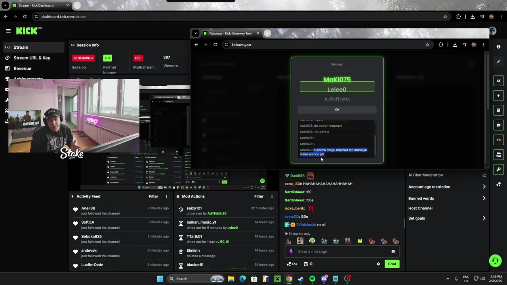This screenshot has width=507, height=285.
Task: Toggle the stream preview capture icon
Action: pyautogui.click(x=498, y=81)
